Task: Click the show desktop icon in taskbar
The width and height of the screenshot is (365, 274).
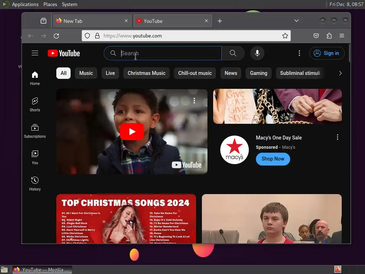Action: (4, 270)
